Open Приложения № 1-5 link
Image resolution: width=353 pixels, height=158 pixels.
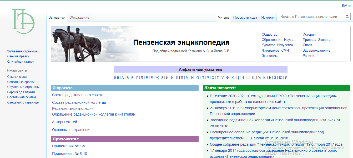[x=68, y=146]
